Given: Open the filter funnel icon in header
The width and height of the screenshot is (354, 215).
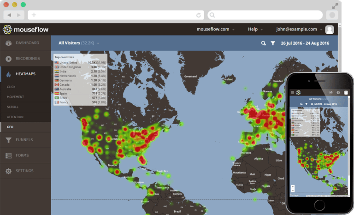Looking at the screenshot, I should pyautogui.click(x=273, y=43).
